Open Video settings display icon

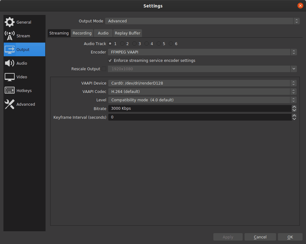click(10, 77)
